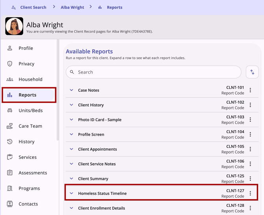
Task: Click the Programs door icon
Action: tap(10, 188)
